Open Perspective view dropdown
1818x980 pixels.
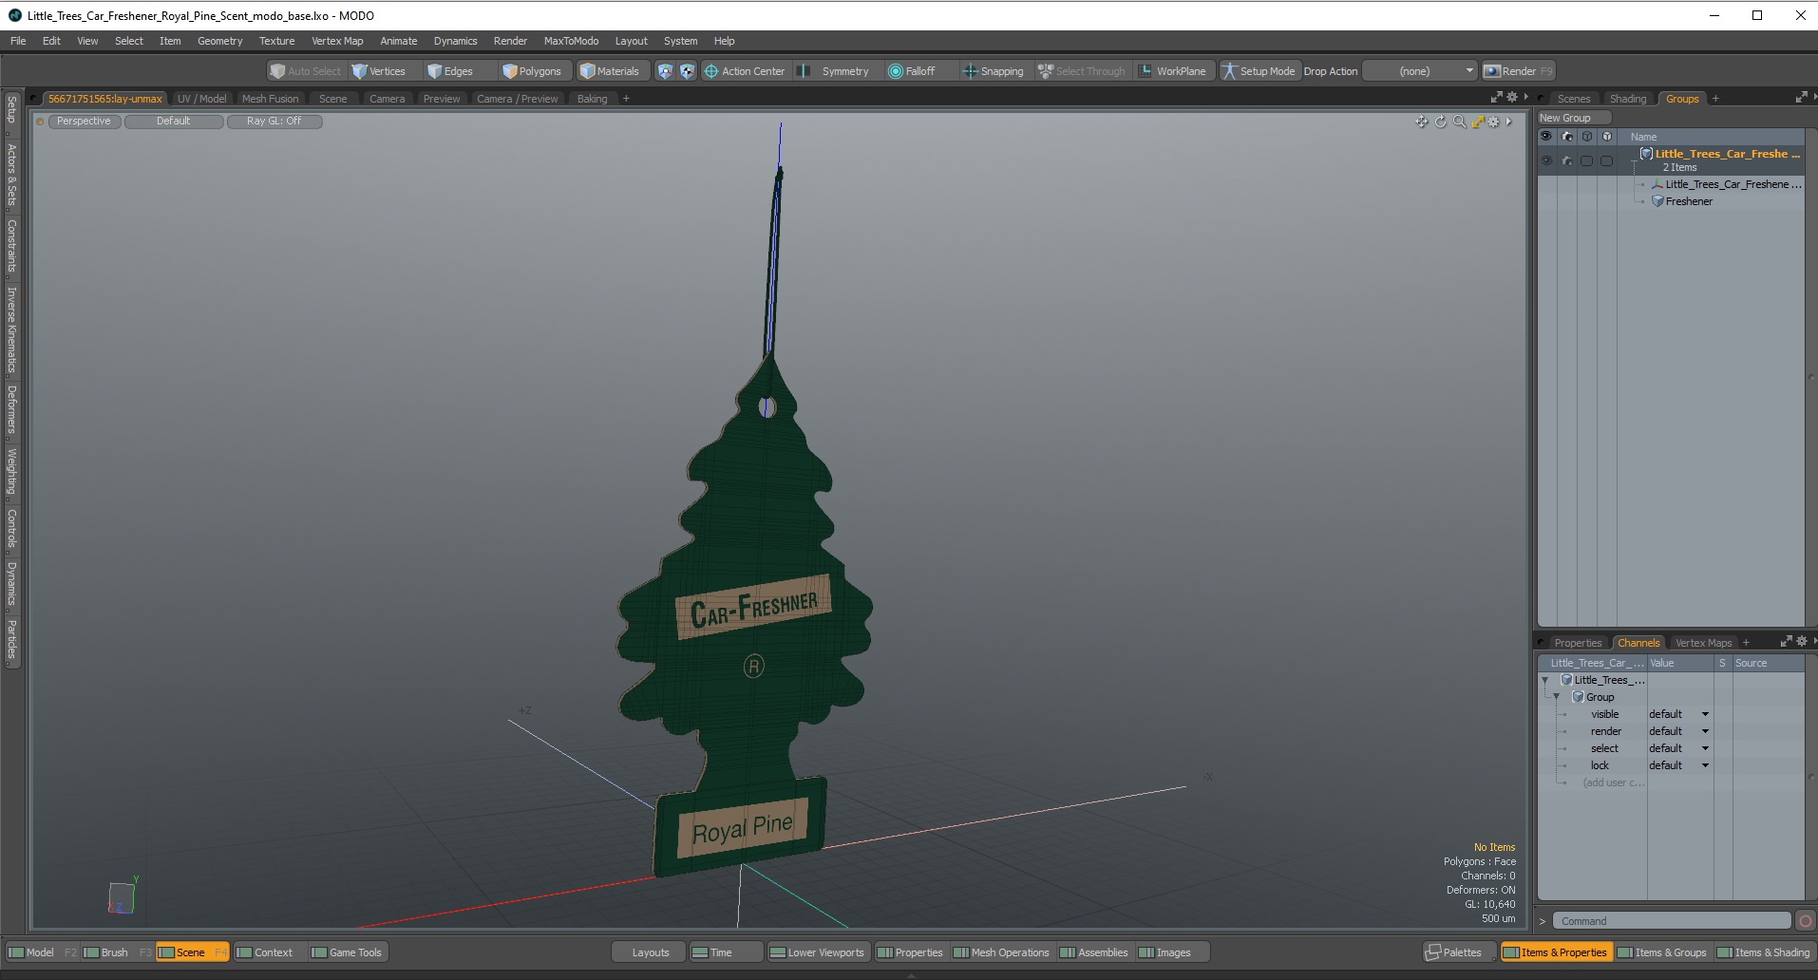(84, 122)
